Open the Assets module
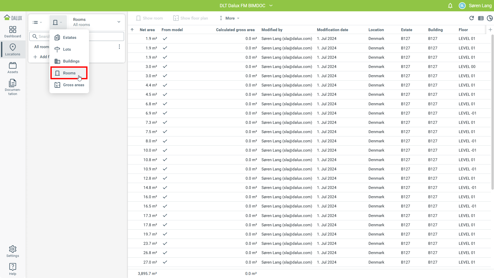 pyautogui.click(x=13, y=68)
